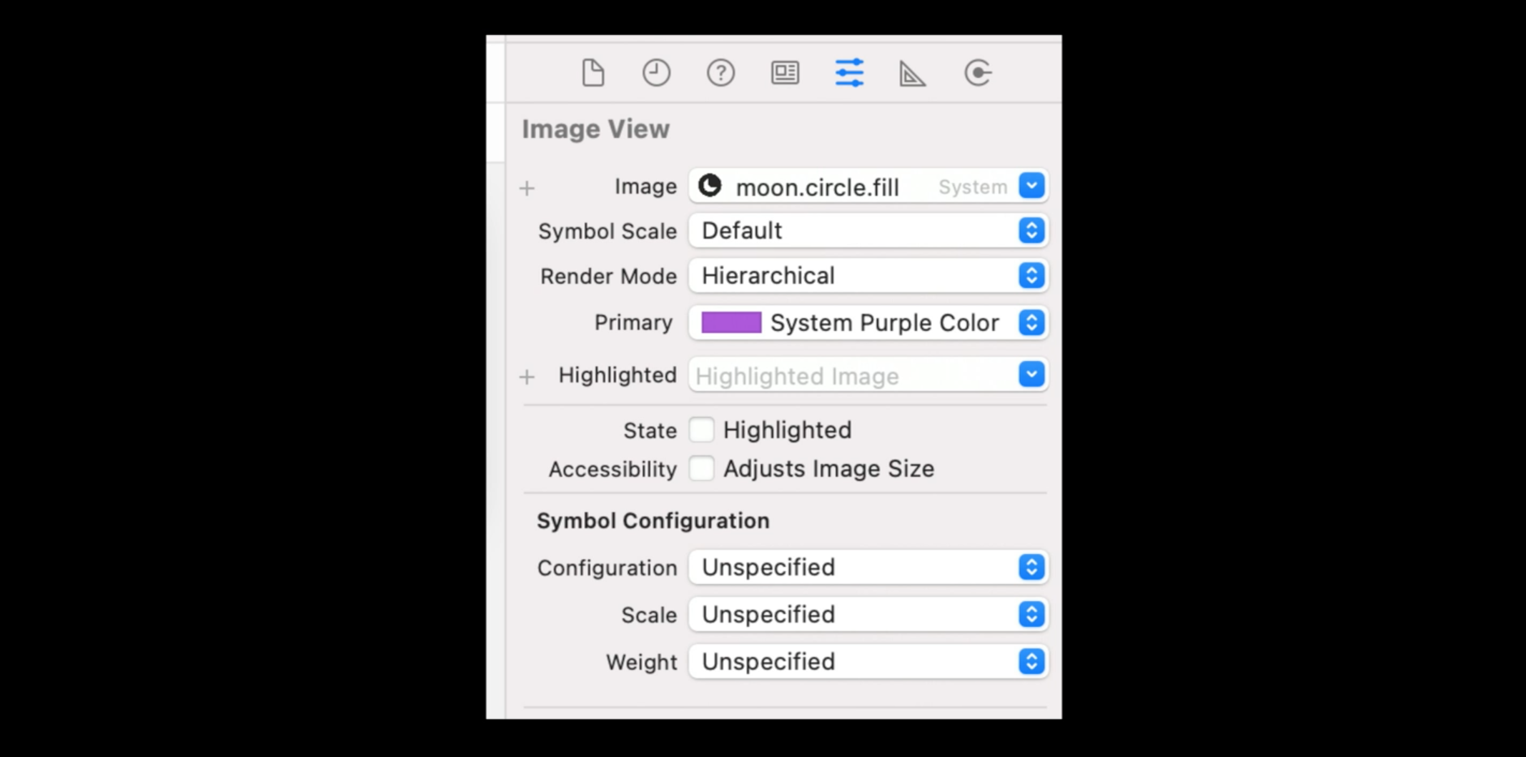
Task: Click the Image View section heading
Action: 595,129
